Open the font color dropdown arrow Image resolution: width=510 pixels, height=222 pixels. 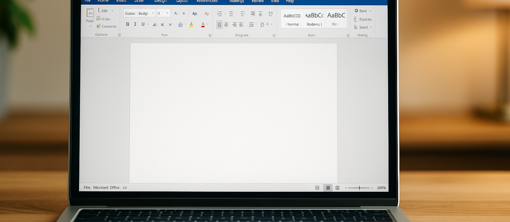pyautogui.click(x=208, y=25)
